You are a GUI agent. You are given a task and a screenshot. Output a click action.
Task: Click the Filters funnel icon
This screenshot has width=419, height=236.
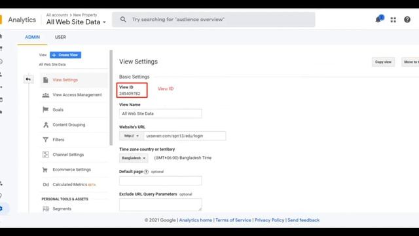tap(46, 140)
